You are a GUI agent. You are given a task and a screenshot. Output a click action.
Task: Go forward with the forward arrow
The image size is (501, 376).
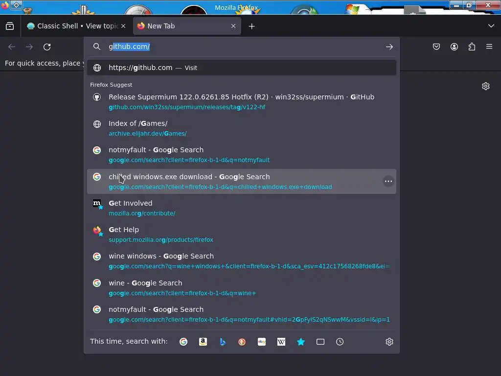pyautogui.click(x=29, y=47)
